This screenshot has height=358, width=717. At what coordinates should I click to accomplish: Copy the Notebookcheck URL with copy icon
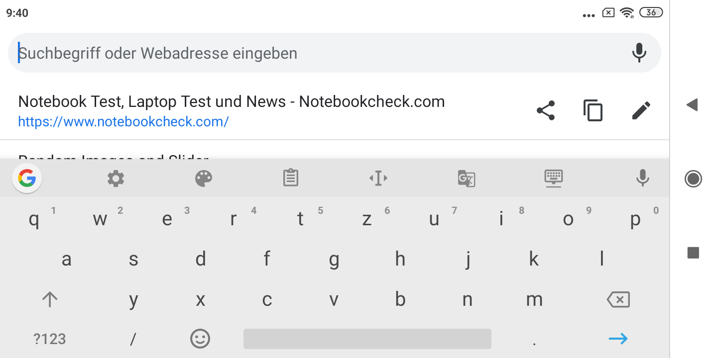click(x=593, y=110)
